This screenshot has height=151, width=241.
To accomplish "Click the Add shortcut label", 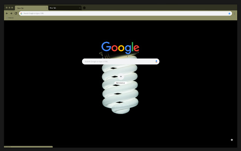I will tap(120, 83).
